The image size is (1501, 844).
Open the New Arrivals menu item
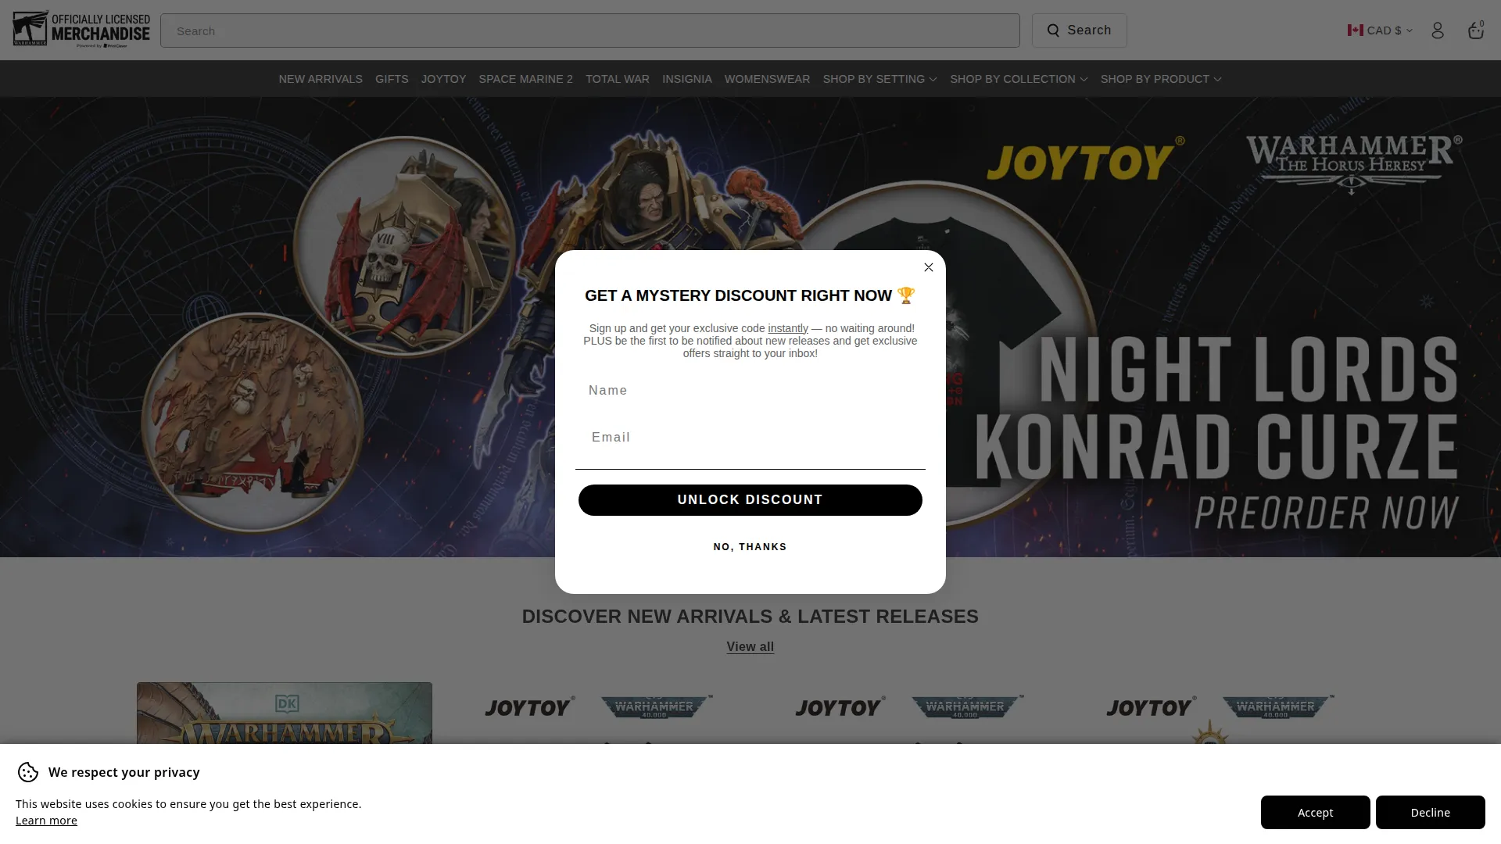tap(321, 79)
